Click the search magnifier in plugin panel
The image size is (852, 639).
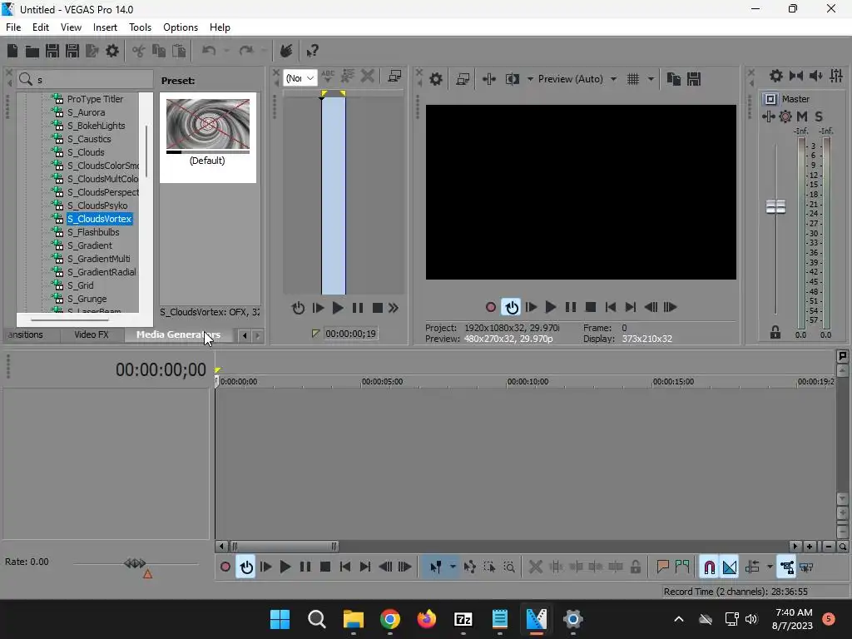(26, 80)
